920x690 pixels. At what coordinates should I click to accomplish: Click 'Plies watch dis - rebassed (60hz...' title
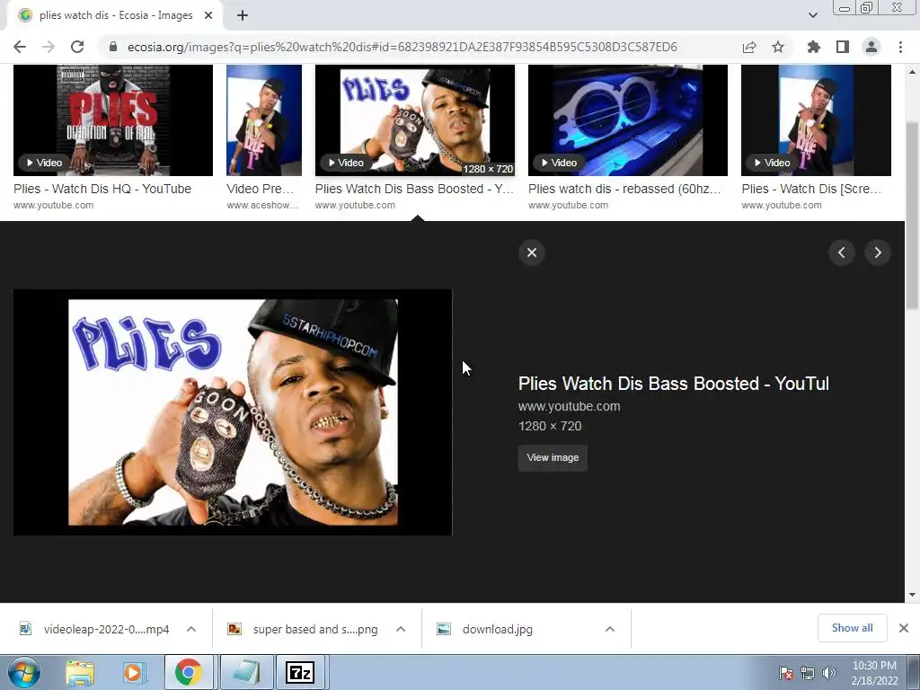(x=624, y=189)
